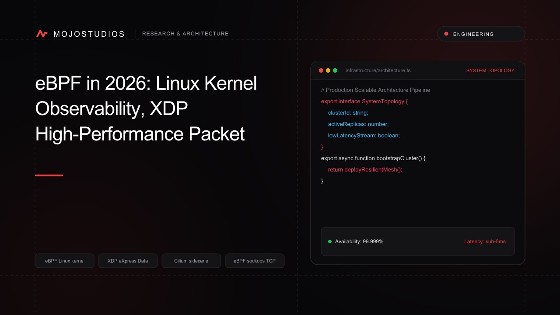Click the Availability: 99.999% text
Screen dimensions: 560x315
(359, 241)
